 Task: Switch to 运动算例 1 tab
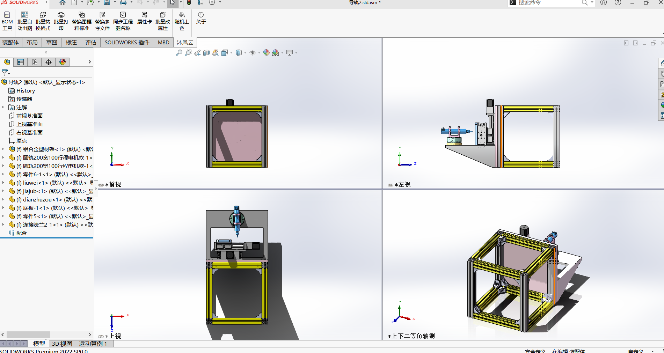click(x=93, y=344)
